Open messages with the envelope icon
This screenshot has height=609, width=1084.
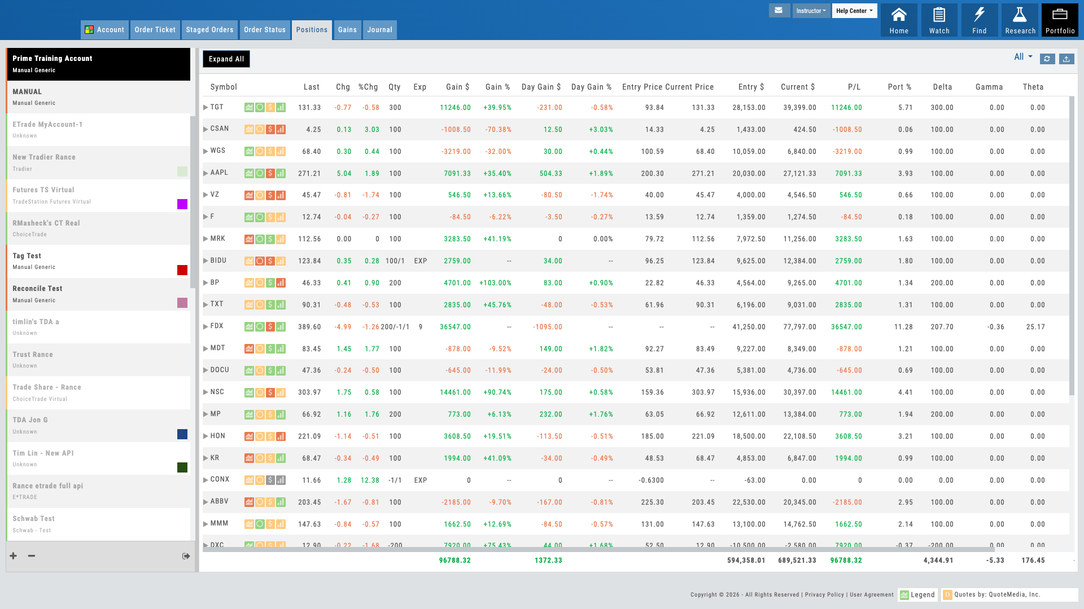tap(779, 10)
